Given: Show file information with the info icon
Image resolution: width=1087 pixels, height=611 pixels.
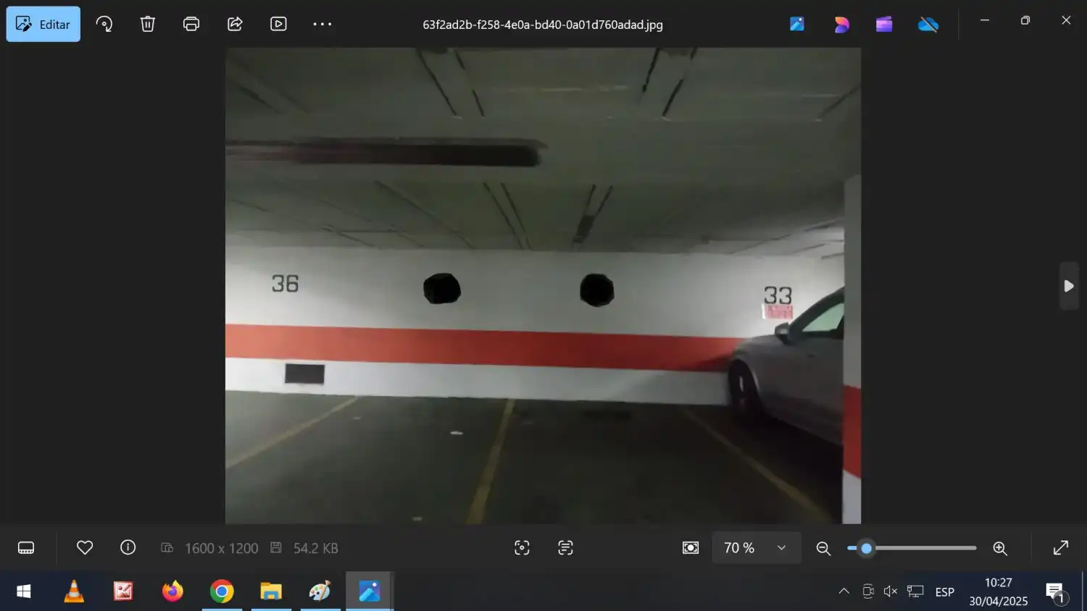Looking at the screenshot, I should 128,547.
